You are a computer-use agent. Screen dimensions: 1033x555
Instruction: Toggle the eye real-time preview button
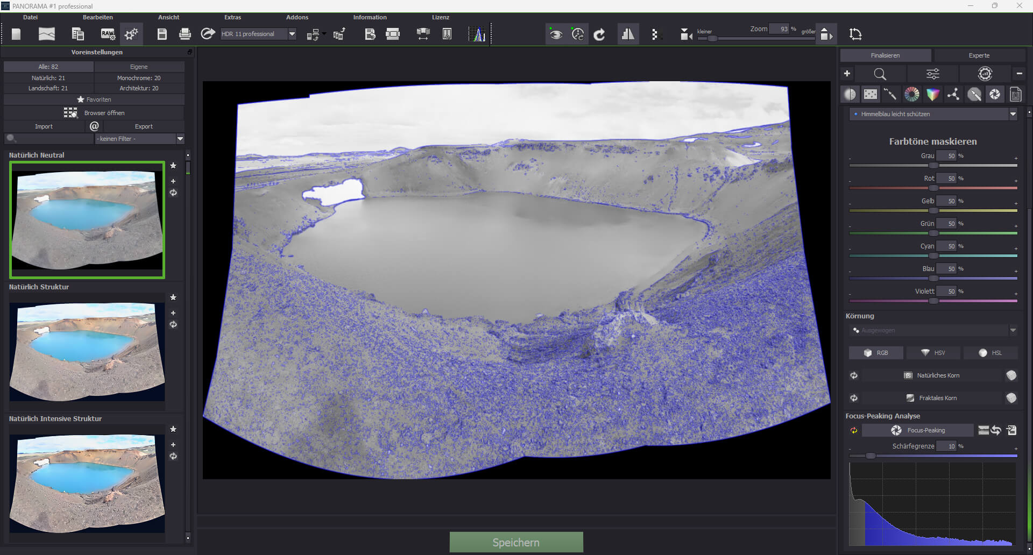556,34
